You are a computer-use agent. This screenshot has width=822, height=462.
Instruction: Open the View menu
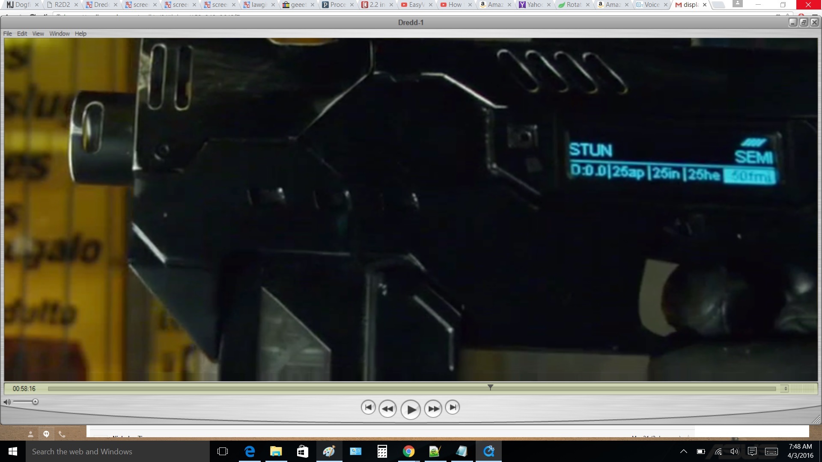pos(38,34)
